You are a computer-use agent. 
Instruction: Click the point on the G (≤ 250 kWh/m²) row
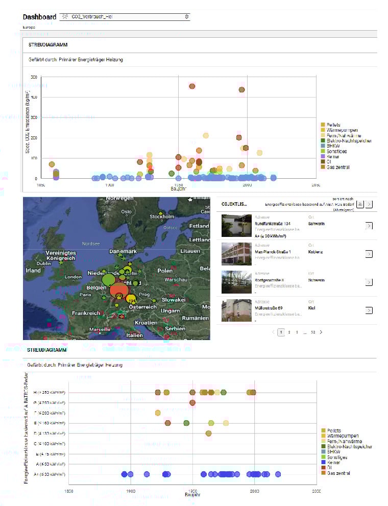(192, 403)
